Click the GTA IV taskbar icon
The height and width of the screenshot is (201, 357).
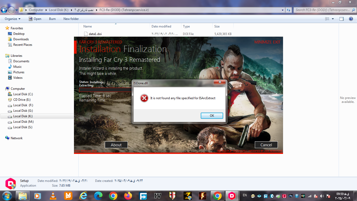pyautogui.click(x=158, y=196)
